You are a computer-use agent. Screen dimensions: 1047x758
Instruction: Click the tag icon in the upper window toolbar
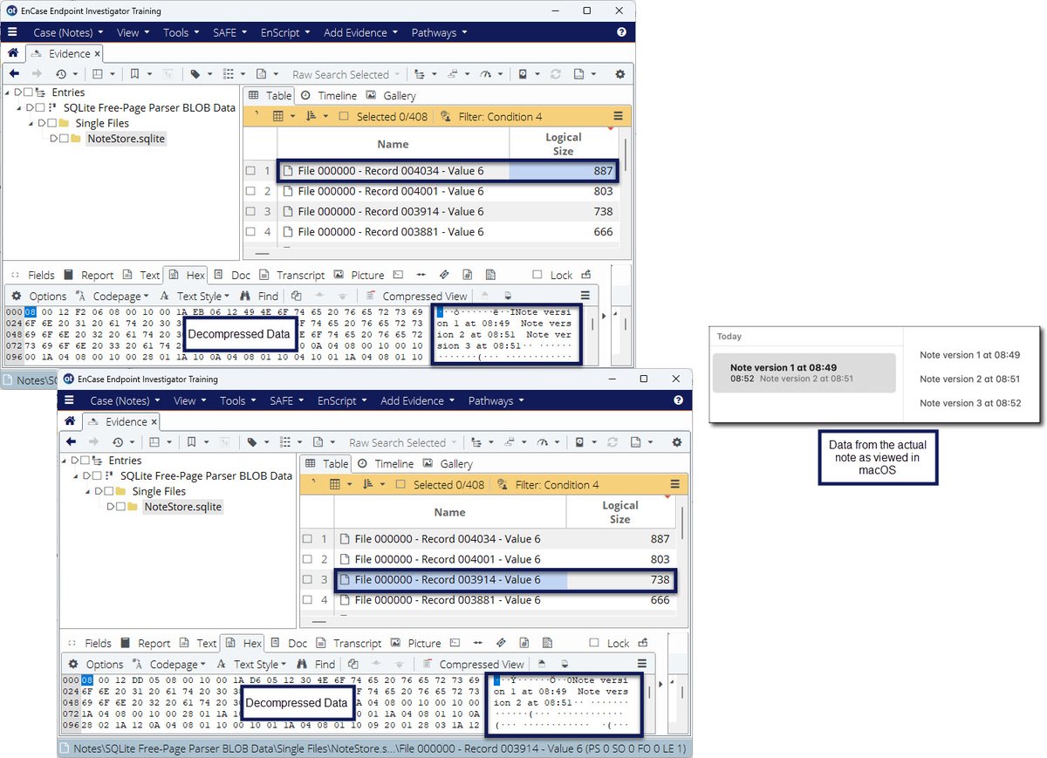(x=195, y=75)
